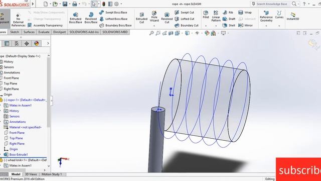Image resolution: width=321 pixels, height=181 pixels.
Task: Open Reference Geometry
Action: [266, 16]
